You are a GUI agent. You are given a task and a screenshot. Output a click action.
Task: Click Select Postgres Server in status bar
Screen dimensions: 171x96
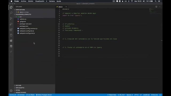point(44,95)
